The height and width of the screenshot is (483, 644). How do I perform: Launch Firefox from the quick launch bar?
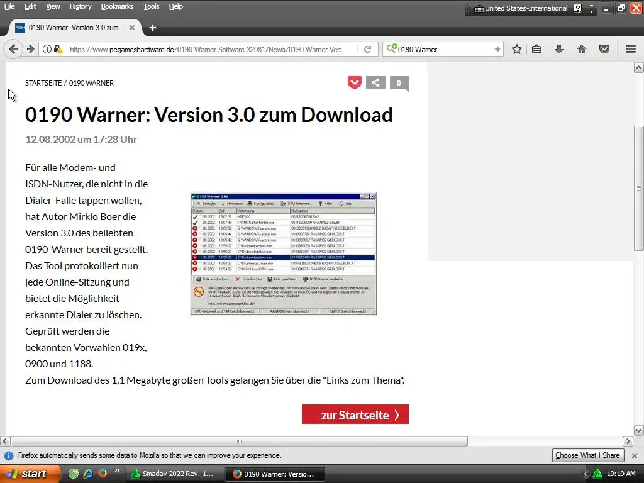coord(103,474)
